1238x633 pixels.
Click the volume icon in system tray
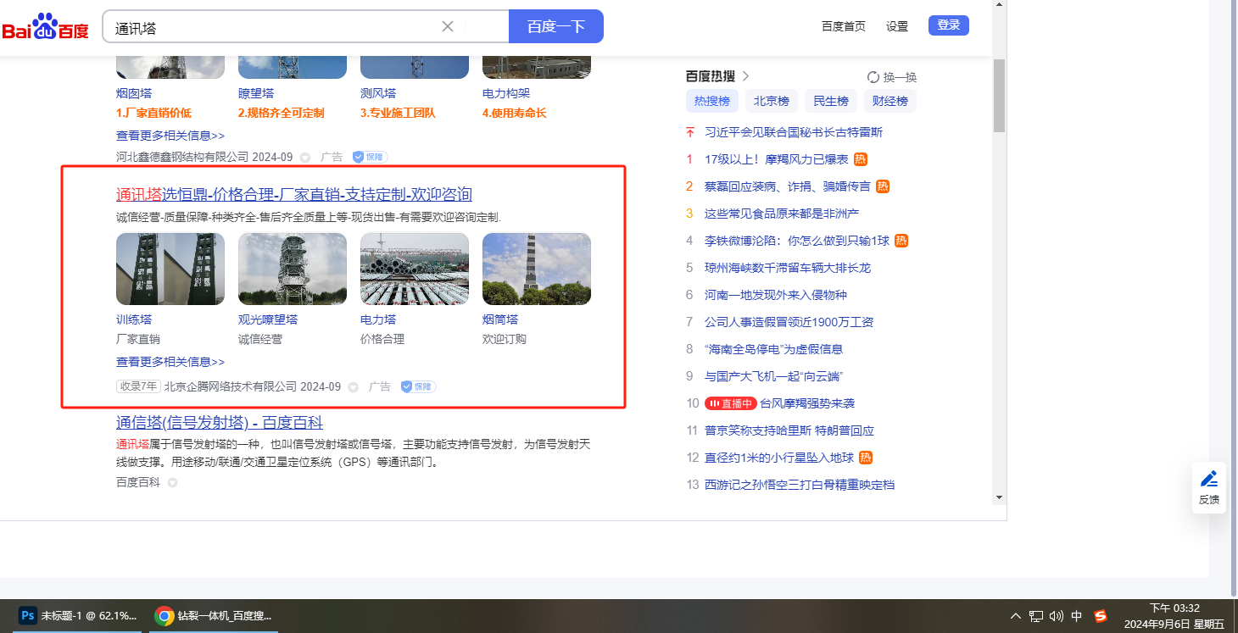(x=1056, y=616)
